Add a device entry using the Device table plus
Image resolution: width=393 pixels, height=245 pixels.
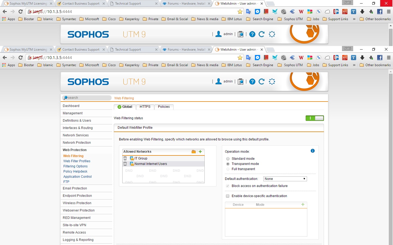303,204
